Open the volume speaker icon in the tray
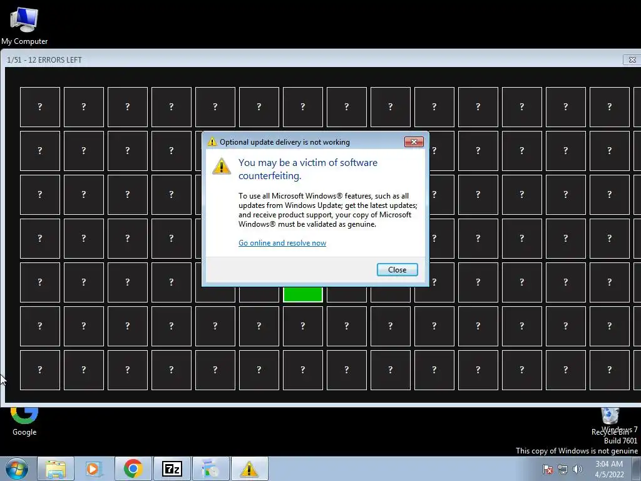The width and height of the screenshot is (641, 481). (578, 469)
